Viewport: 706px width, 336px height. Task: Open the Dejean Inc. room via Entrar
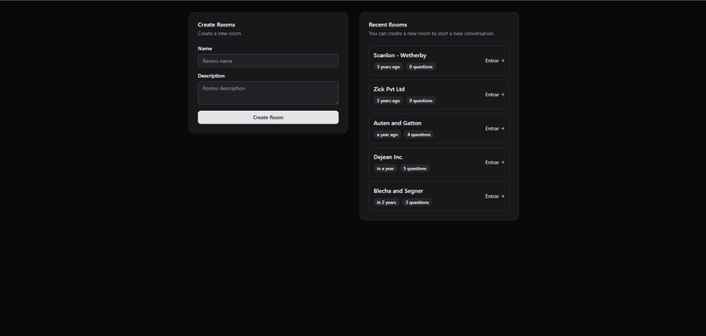tap(495, 163)
